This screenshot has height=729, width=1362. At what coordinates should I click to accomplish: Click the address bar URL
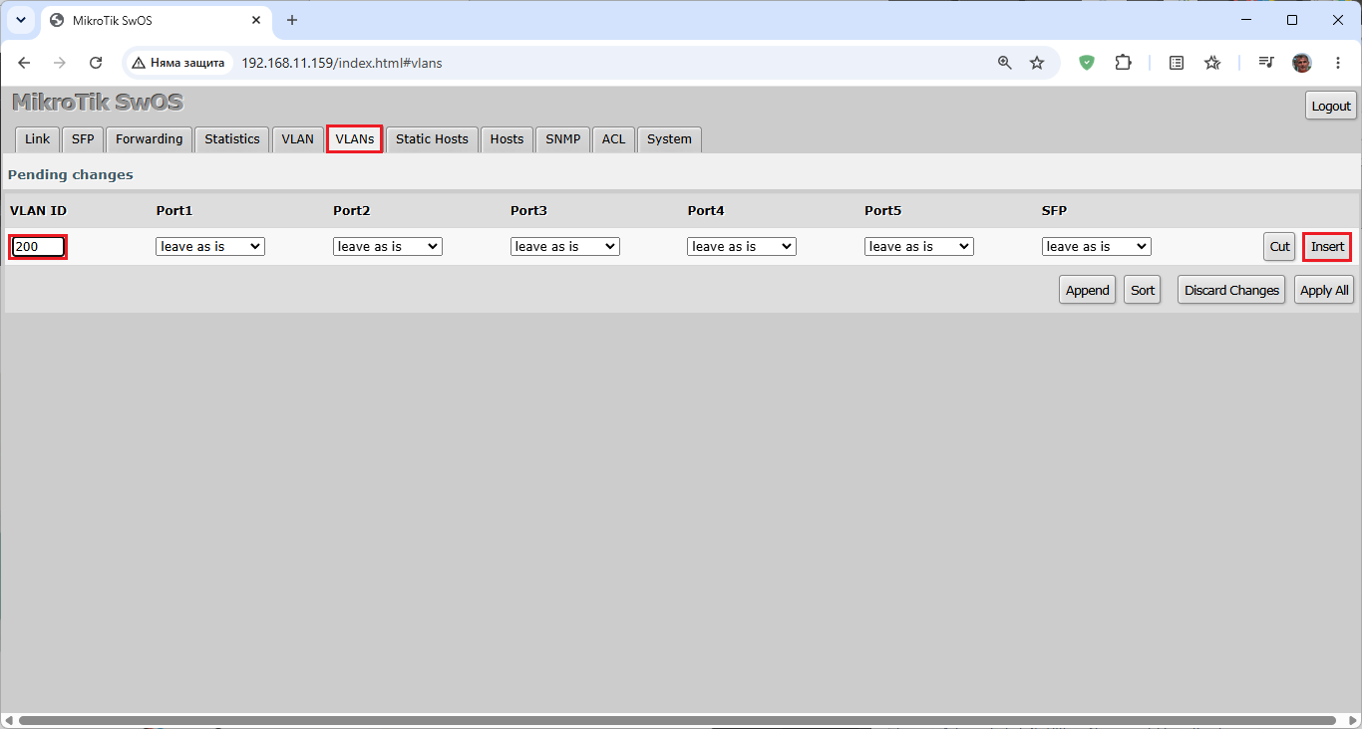click(x=342, y=63)
